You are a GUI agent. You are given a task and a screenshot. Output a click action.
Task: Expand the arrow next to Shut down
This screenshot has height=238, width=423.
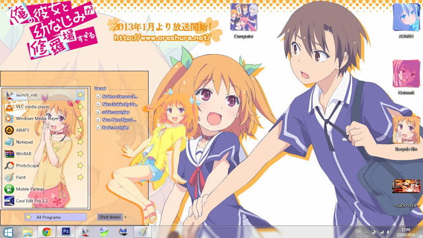click(x=126, y=217)
